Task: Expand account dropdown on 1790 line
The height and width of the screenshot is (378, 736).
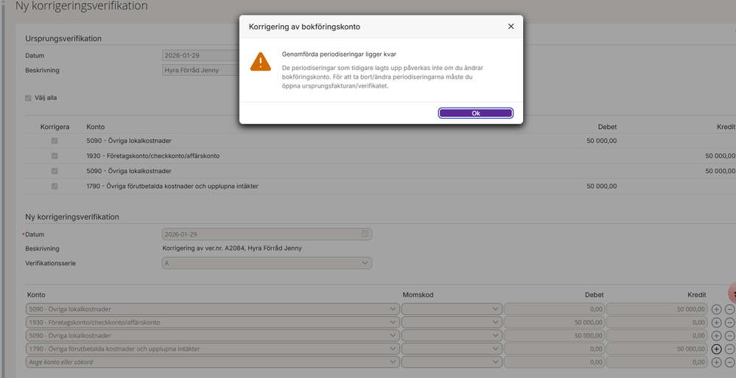Action: pyautogui.click(x=393, y=349)
